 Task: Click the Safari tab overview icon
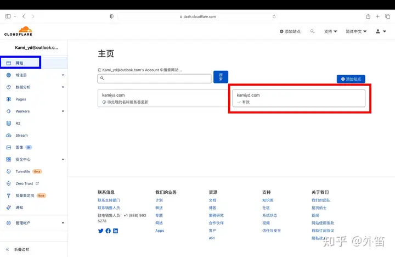tap(387, 16)
